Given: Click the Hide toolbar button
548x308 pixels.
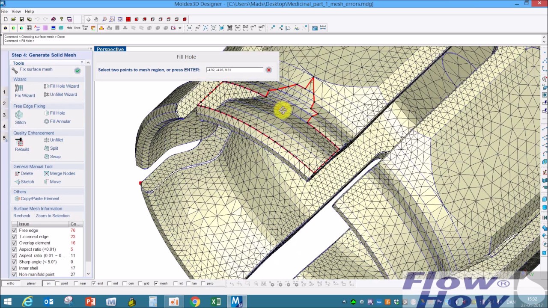Looking at the screenshot, I should pyautogui.click(x=69, y=28).
